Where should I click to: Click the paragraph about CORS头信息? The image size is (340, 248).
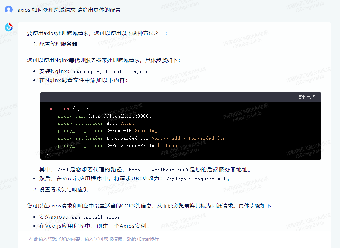coord(150,206)
